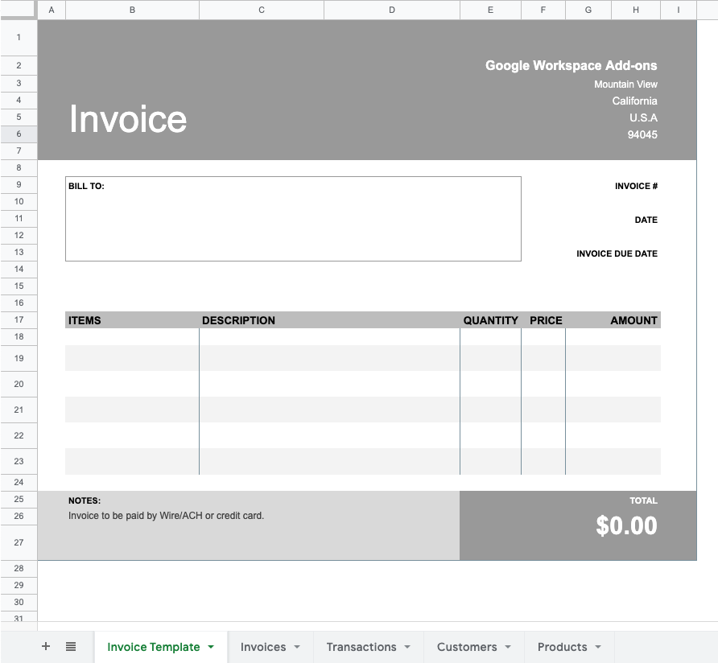Open the all-sheets list icon
Viewport: 718px width, 663px height.
(x=71, y=647)
